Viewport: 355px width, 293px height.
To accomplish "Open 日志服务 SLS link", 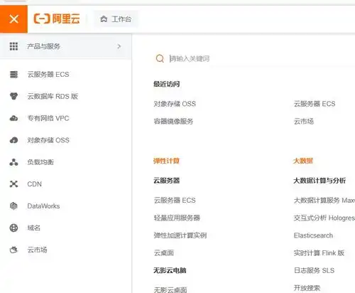I will coord(314,270).
